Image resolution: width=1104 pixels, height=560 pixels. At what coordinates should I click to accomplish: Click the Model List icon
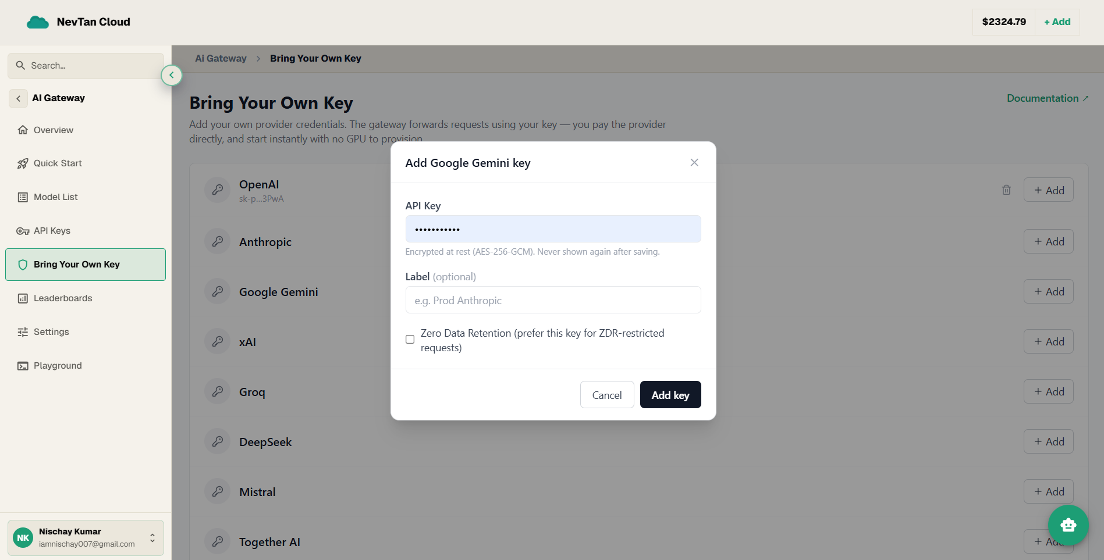(23, 197)
